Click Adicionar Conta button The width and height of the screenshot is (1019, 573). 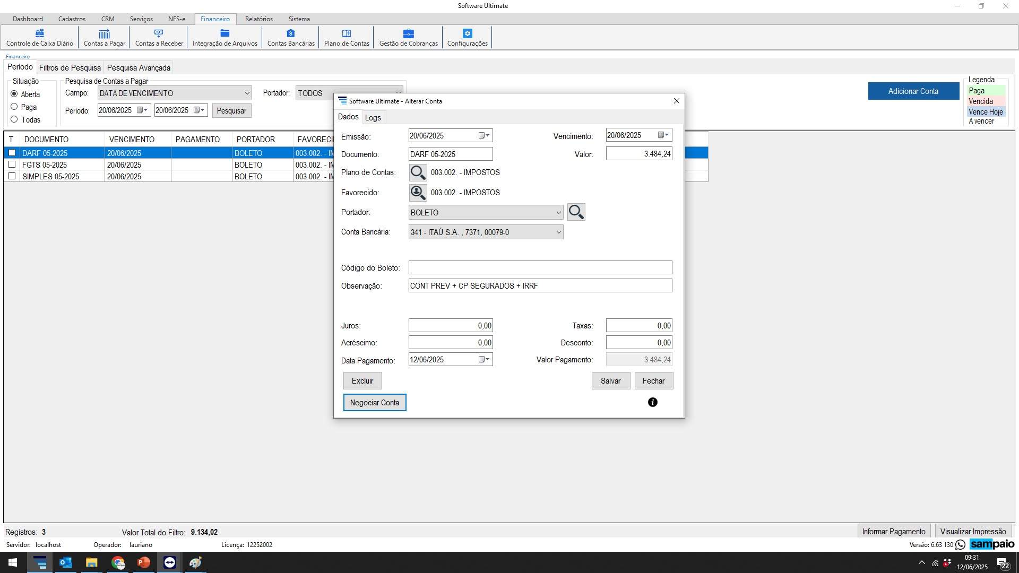[x=913, y=91]
